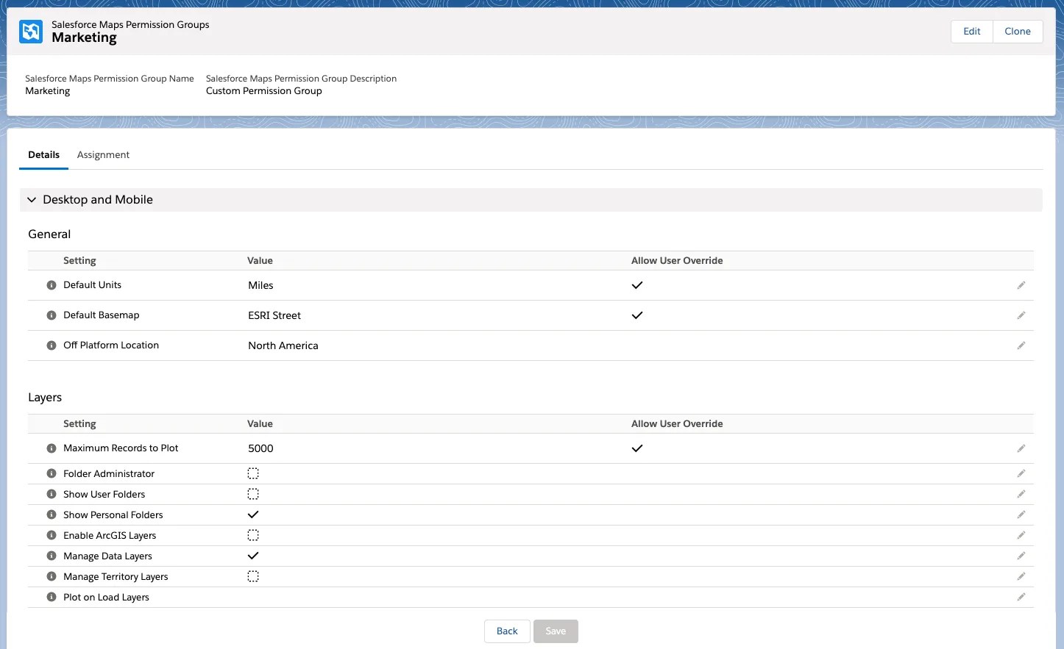The image size is (1064, 649).
Task: Click the info icon beside Folder Administrator
Action: pos(51,473)
